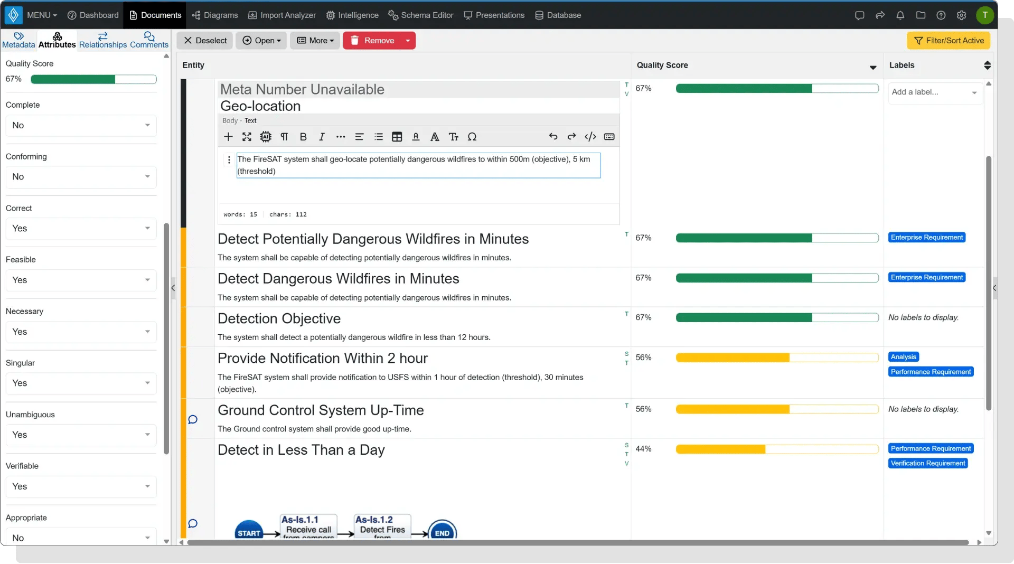
Task: Open the AI assistant chip icon in editor
Action: (266, 137)
